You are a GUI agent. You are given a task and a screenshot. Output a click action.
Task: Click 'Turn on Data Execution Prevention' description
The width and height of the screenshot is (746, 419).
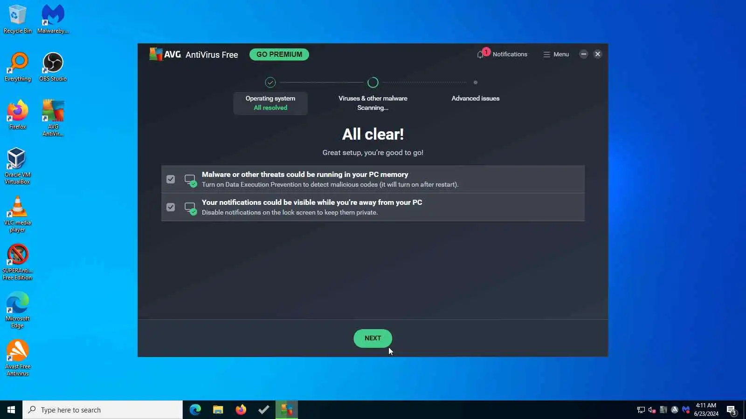[330, 185]
